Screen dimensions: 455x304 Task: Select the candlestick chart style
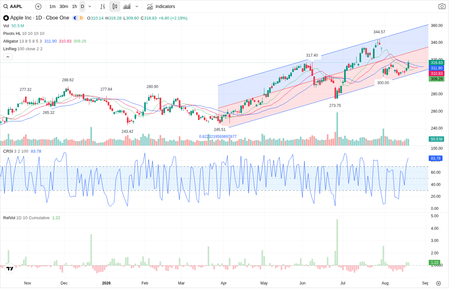click(x=115, y=6)
